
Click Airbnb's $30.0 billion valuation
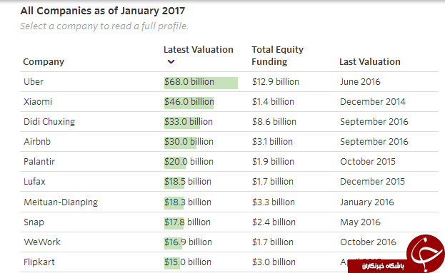[x=189, y=142]
